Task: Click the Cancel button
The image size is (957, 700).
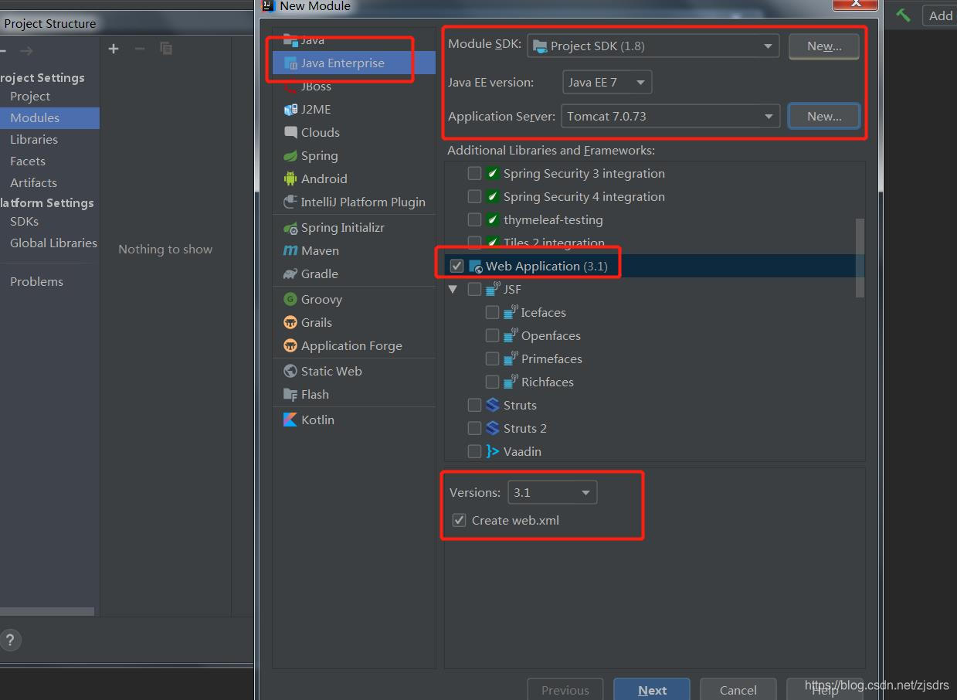Action: 738,690
